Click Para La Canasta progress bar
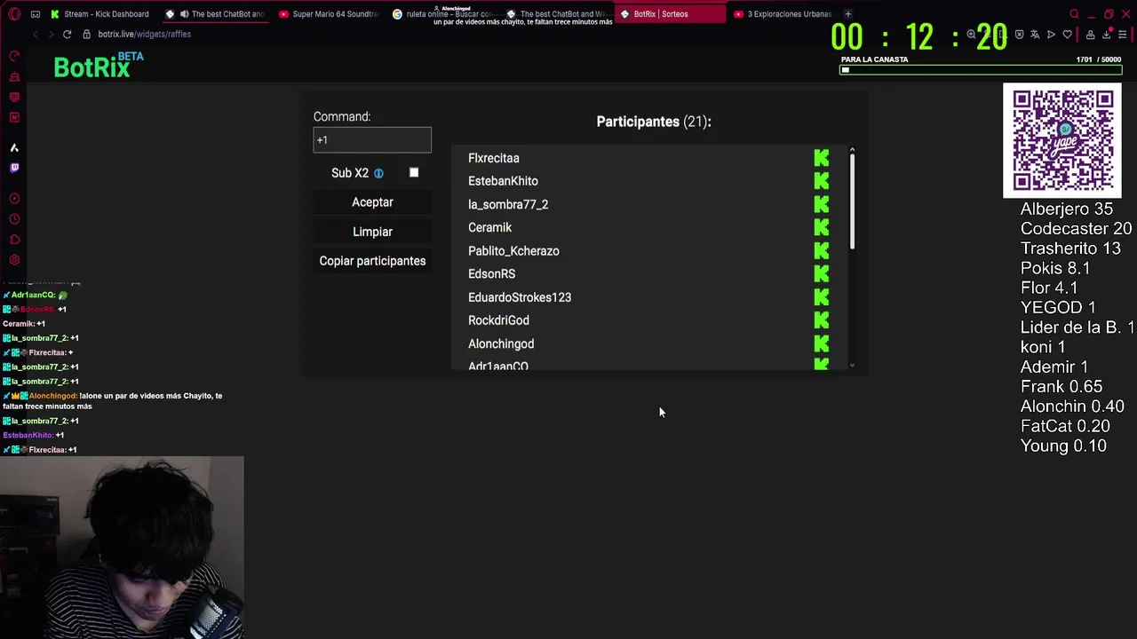Image resolution: width=1137 pixels, height=639 pixels. pos(981,69)
